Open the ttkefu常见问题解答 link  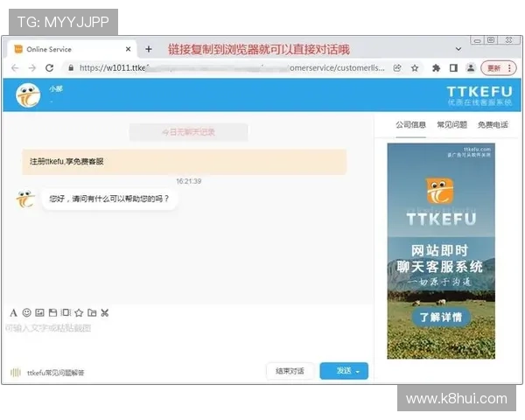tap(56, 373)
